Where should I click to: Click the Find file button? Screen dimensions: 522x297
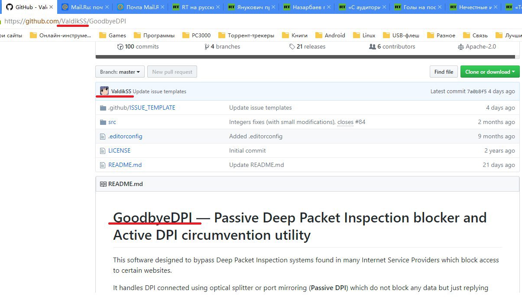tap(444, 72)
